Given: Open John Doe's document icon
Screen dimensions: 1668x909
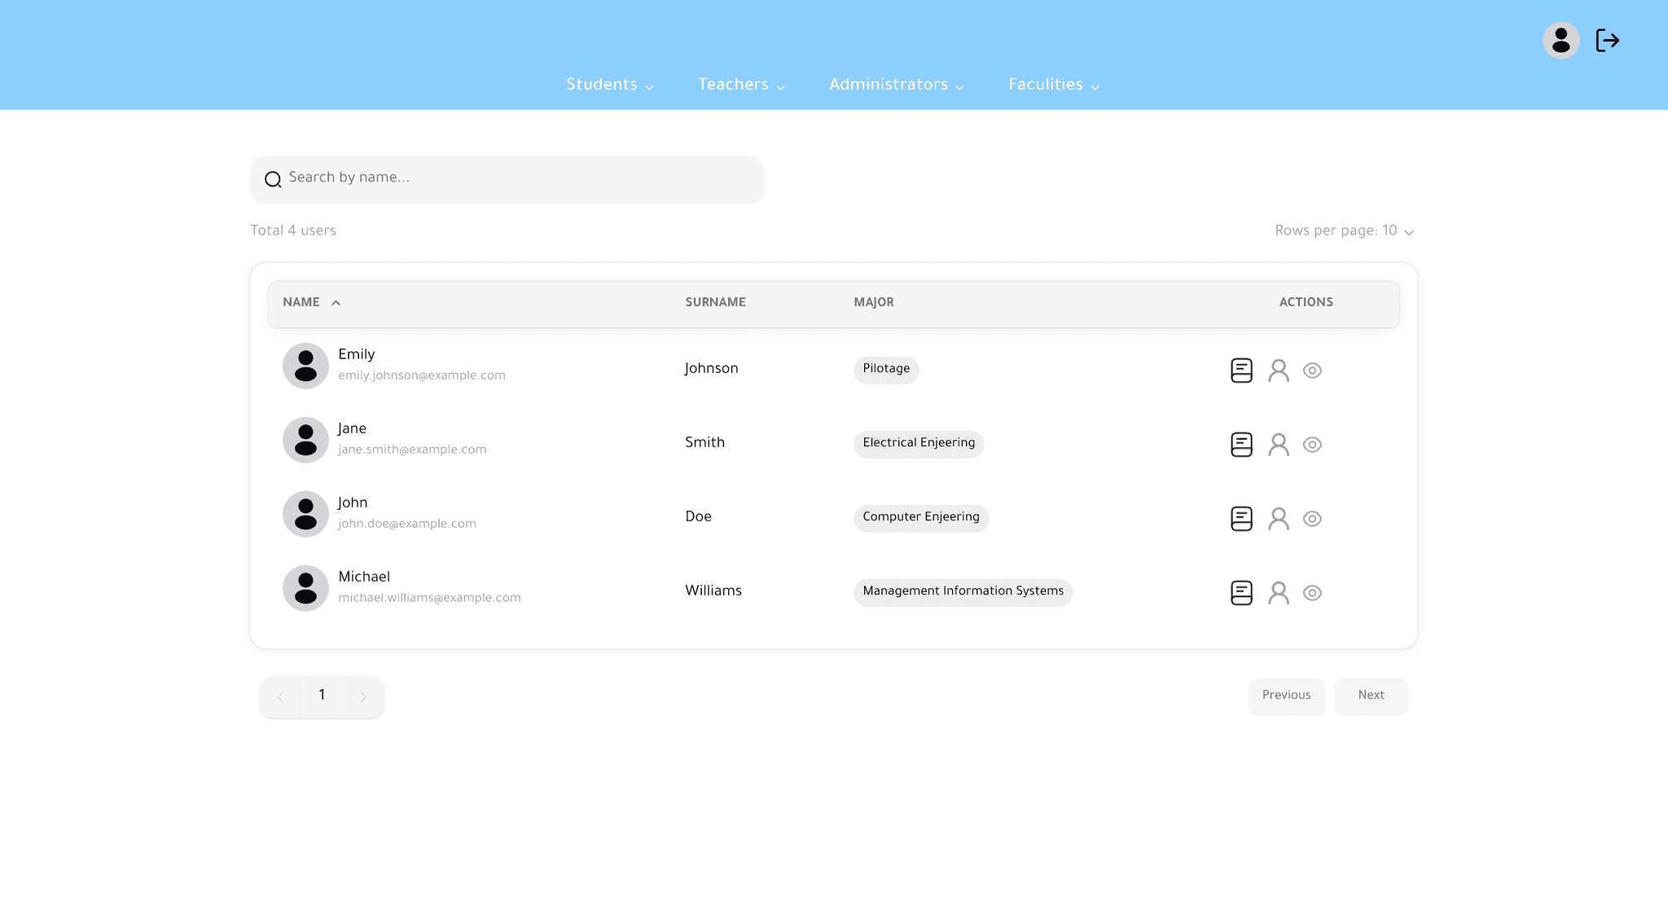Looking at the screenshot, I should click(x=1241, y=519).
